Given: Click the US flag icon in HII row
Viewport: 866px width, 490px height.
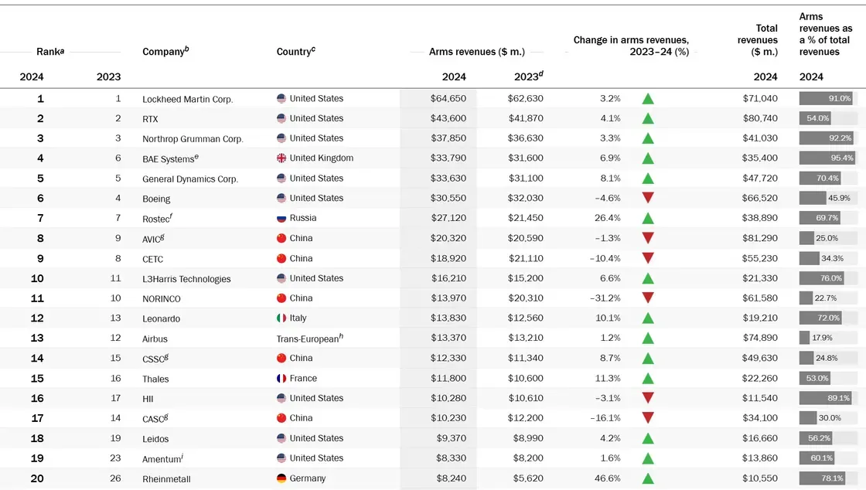Looking at the screenshot, I should point(281,398).
